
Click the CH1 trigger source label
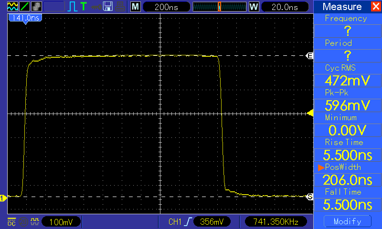point(175,222)
